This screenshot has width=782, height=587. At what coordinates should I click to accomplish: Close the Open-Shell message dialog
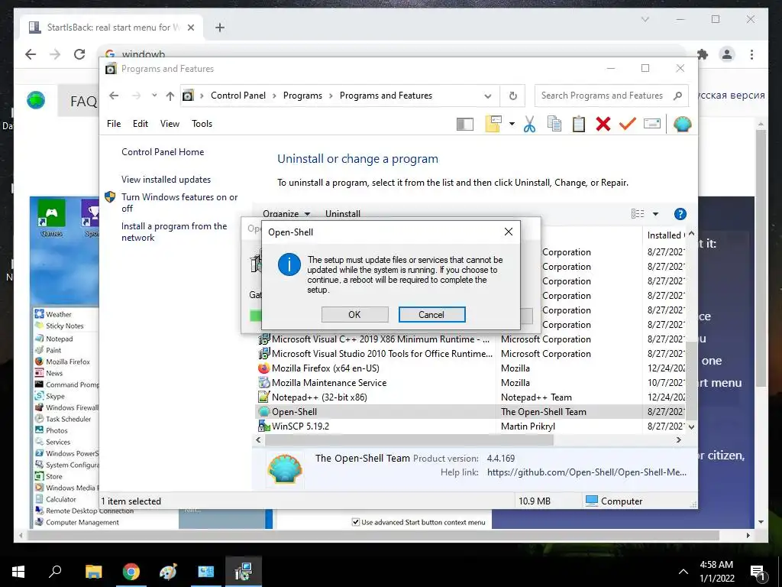[x=508, y=232]
